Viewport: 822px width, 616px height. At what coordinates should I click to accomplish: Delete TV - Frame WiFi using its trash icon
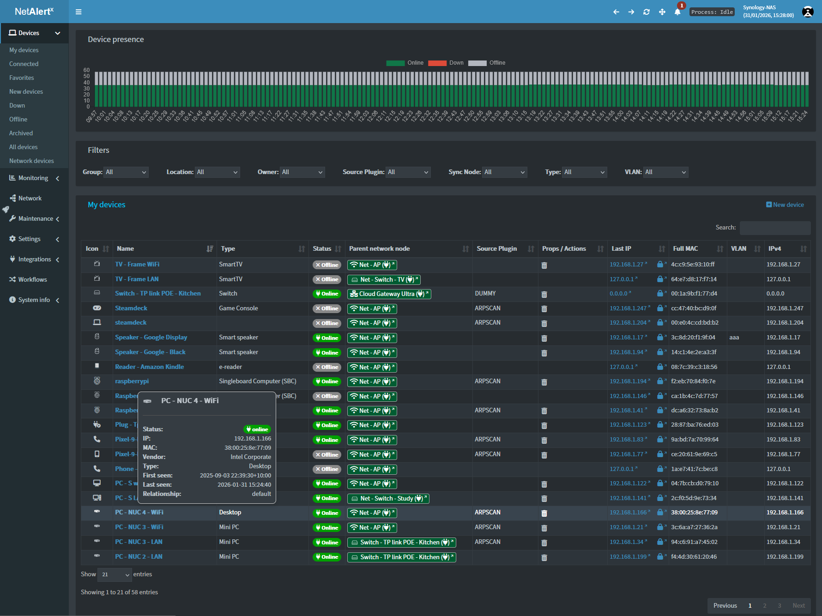pyautogui.click(x=544, y=265)
